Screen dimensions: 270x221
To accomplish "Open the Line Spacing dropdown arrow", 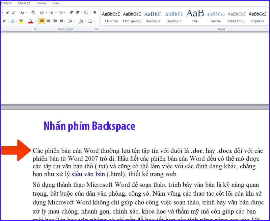I will coord(74,21).
